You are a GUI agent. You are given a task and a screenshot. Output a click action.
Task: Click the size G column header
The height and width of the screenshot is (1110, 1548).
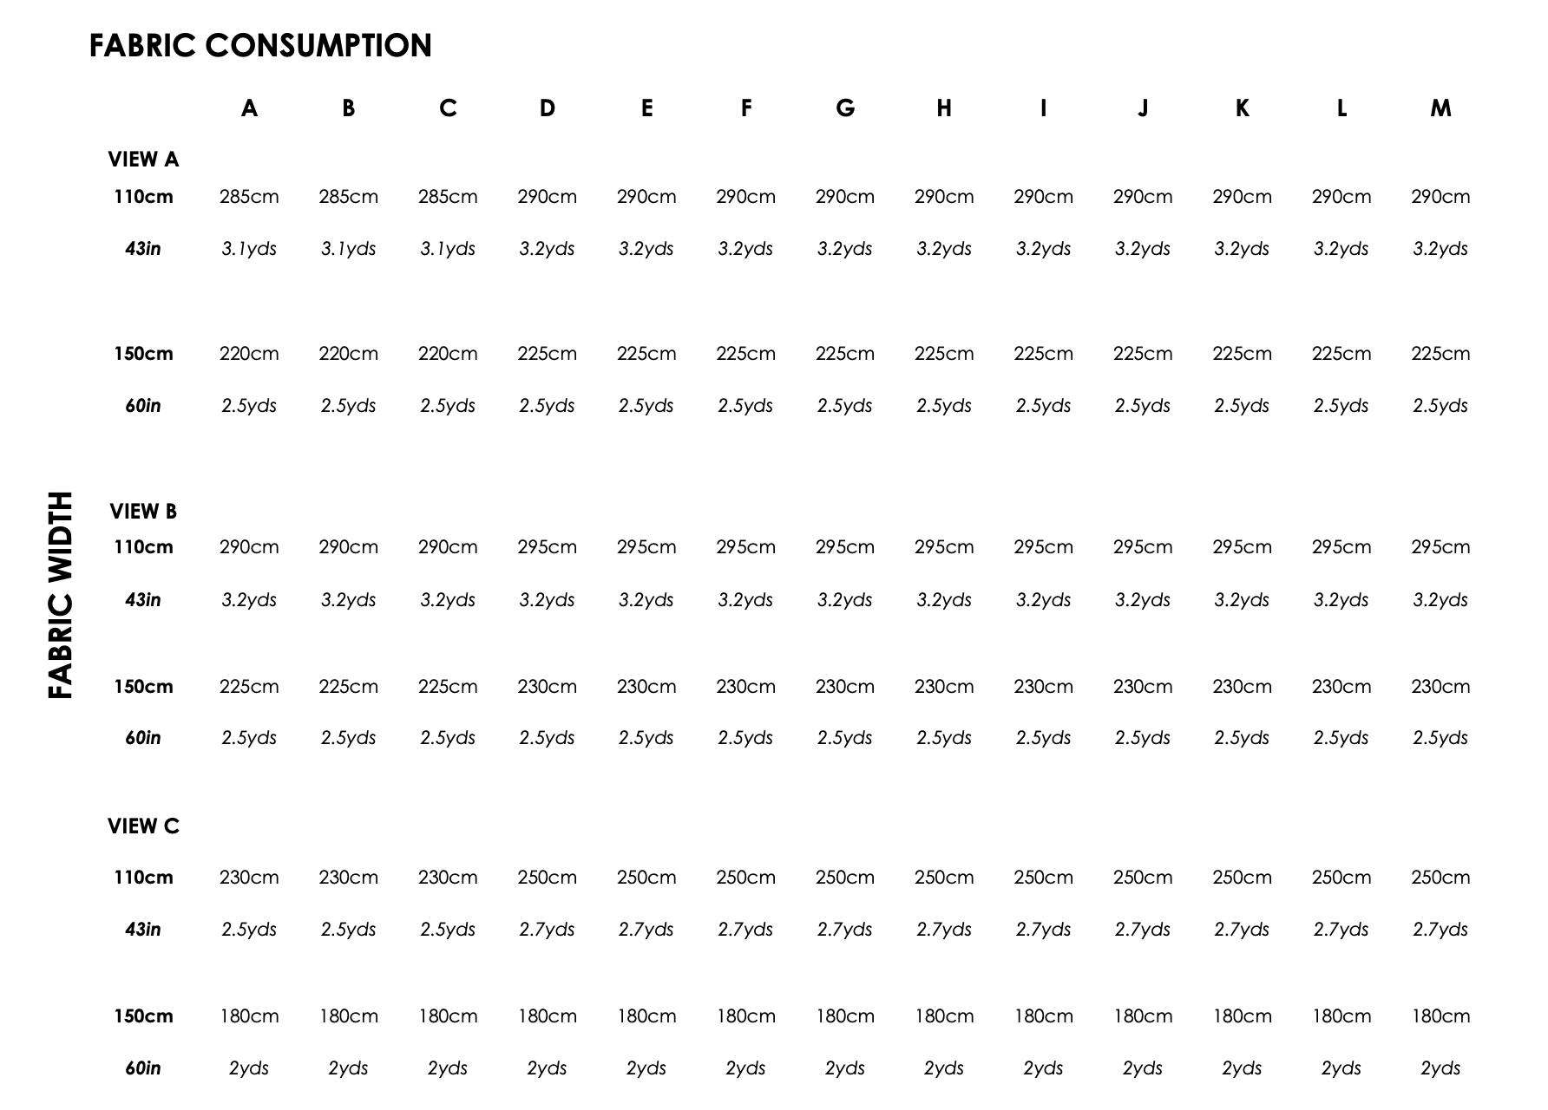pyautogui.click(x=845, y=108)
